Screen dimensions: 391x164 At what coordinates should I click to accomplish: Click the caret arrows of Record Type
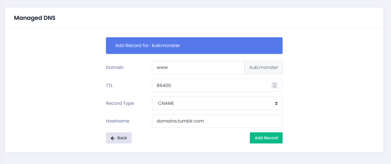click(x=276, y=103)
